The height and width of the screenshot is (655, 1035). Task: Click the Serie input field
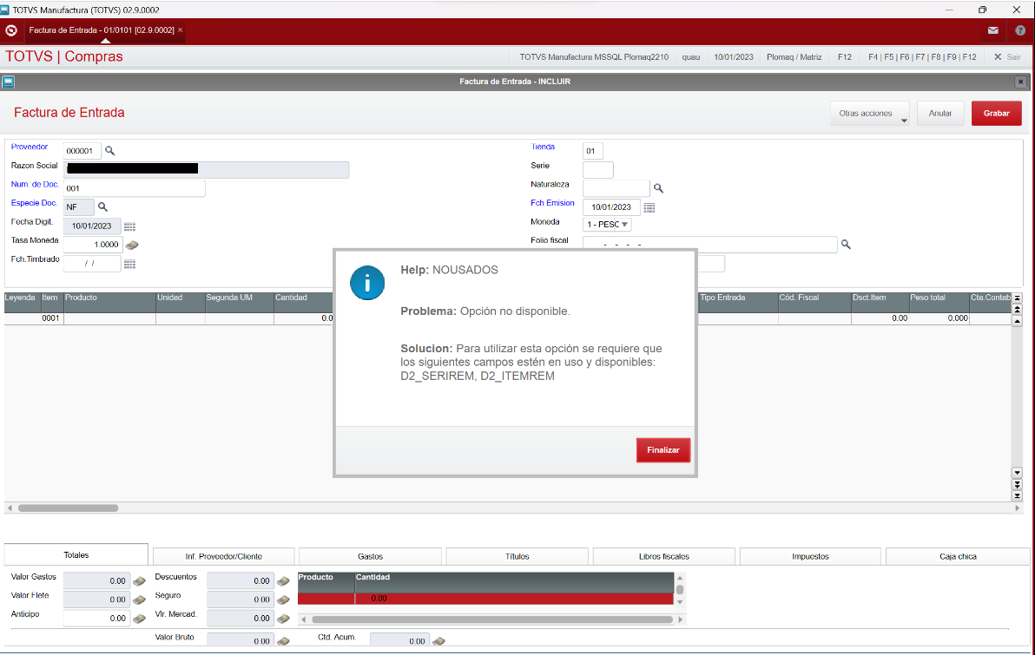coord(598,170)
